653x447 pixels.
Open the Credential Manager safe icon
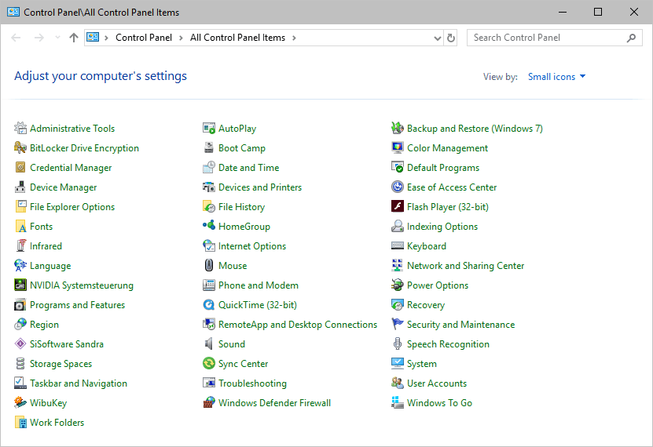[x=20, y=167]
